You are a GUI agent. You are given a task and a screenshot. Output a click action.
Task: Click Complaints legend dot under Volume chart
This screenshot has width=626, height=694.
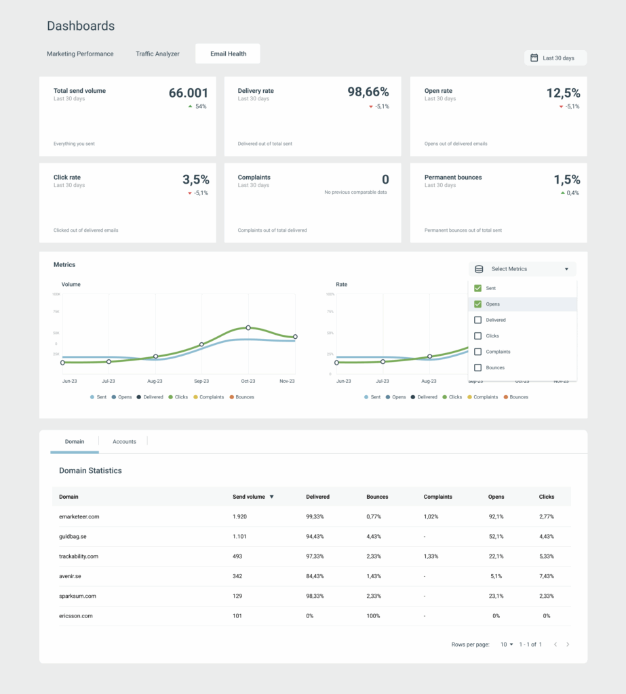195,397
